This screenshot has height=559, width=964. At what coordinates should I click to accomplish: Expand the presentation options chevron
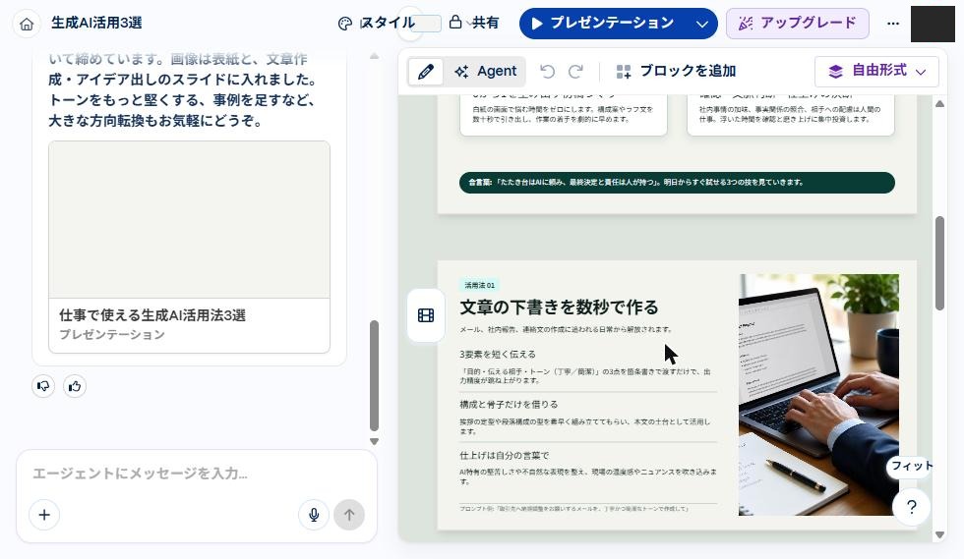[702, 24]
